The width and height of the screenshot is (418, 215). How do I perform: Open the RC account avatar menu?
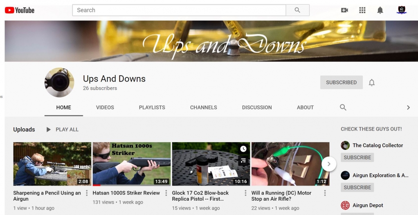402,10
